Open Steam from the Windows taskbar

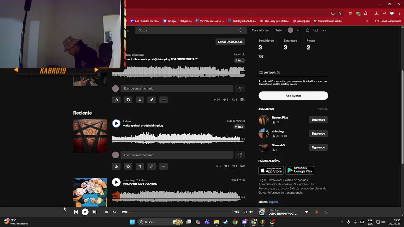[x=226, y=222]
